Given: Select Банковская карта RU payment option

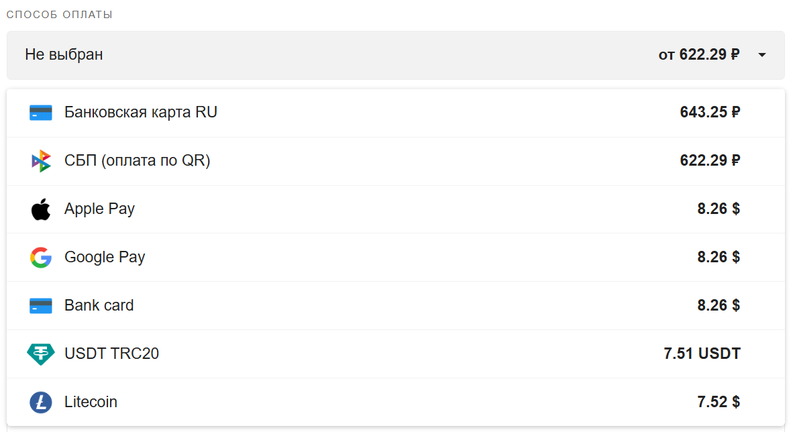Looking at the screenshot, I should pos(395,113).
